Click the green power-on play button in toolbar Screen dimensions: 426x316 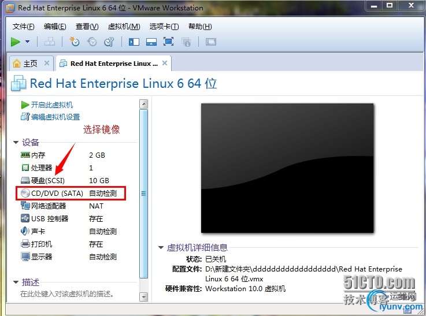coord(16,42)
